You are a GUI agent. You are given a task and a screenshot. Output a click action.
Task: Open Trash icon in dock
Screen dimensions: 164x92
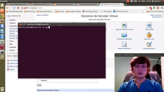(x=2, y=89)
